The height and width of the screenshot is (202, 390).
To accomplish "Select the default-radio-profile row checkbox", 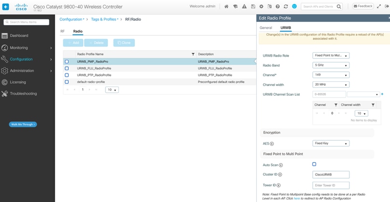I will click(67, 82).
